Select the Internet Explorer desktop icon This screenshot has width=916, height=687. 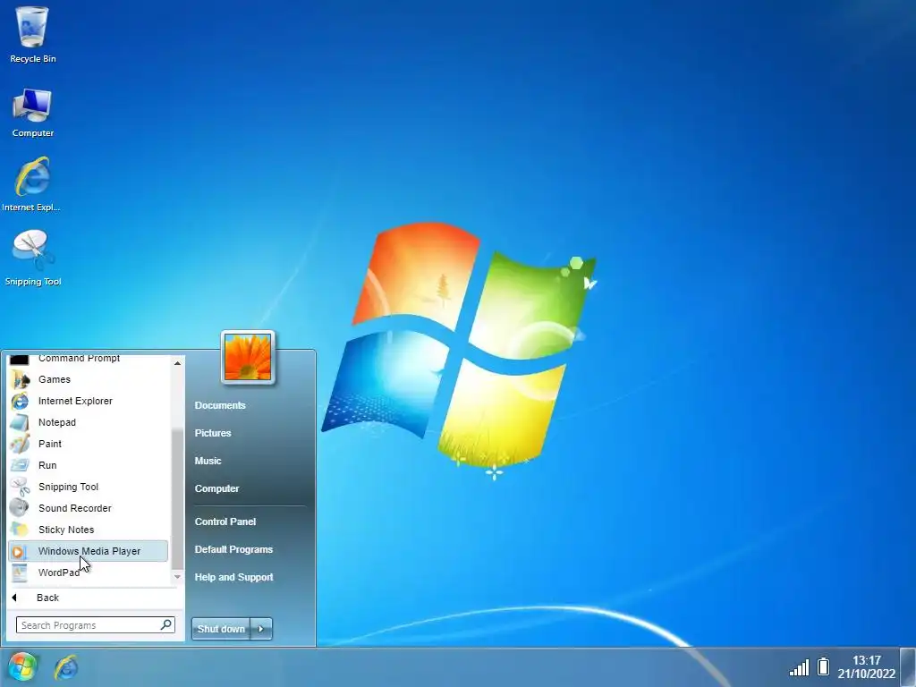tap(31, 184)
